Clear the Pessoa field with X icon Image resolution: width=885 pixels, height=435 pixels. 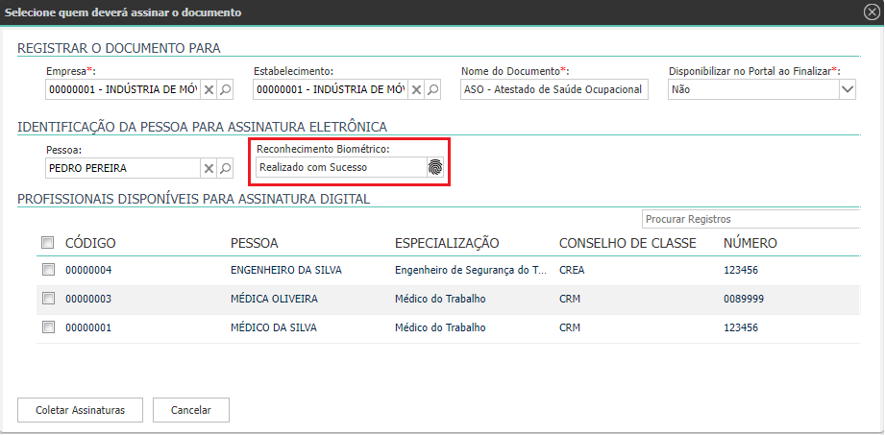point(209,168)
